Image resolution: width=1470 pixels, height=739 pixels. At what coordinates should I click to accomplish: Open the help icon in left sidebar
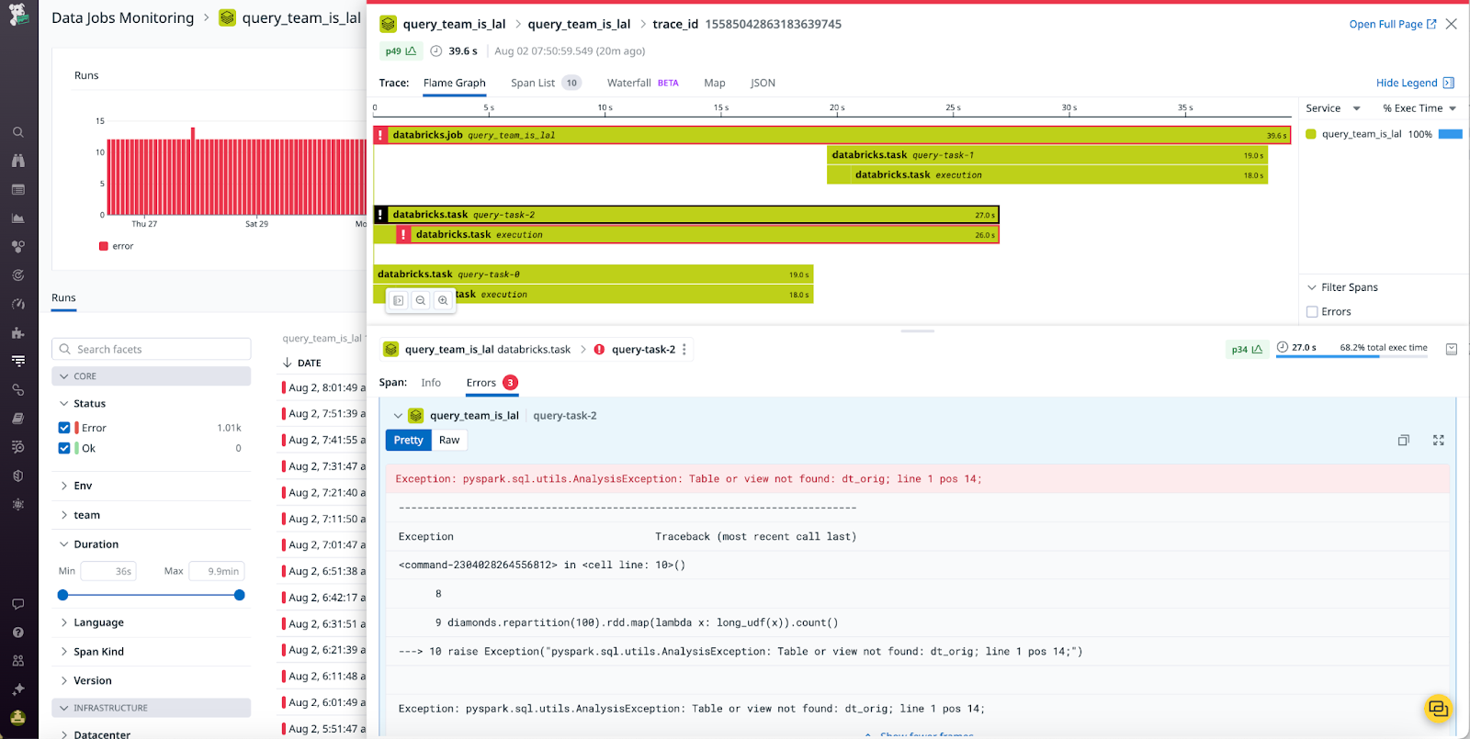(18, 633)
